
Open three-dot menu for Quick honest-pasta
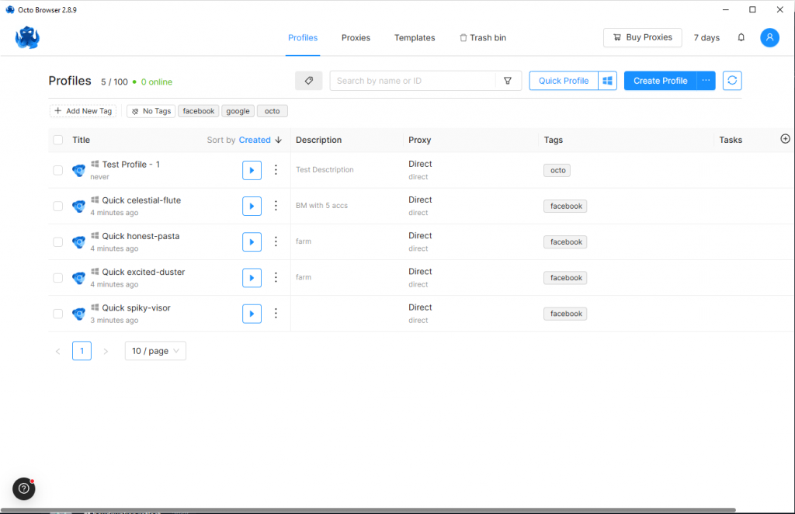coord(276,241)
